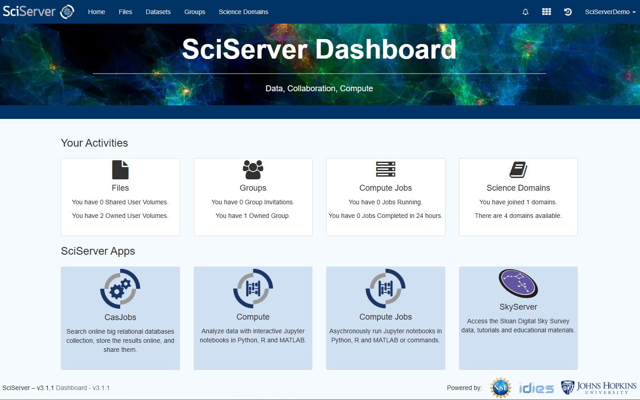
Task: Click the Compute app abacus icon
Action: tap(253, 288)
